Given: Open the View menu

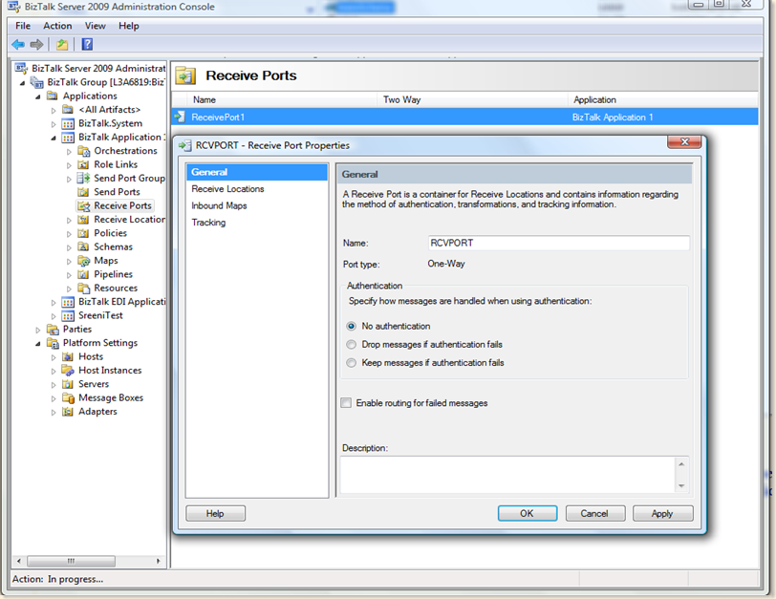Looking at the screenshot, I should click(x=95, y=26).
